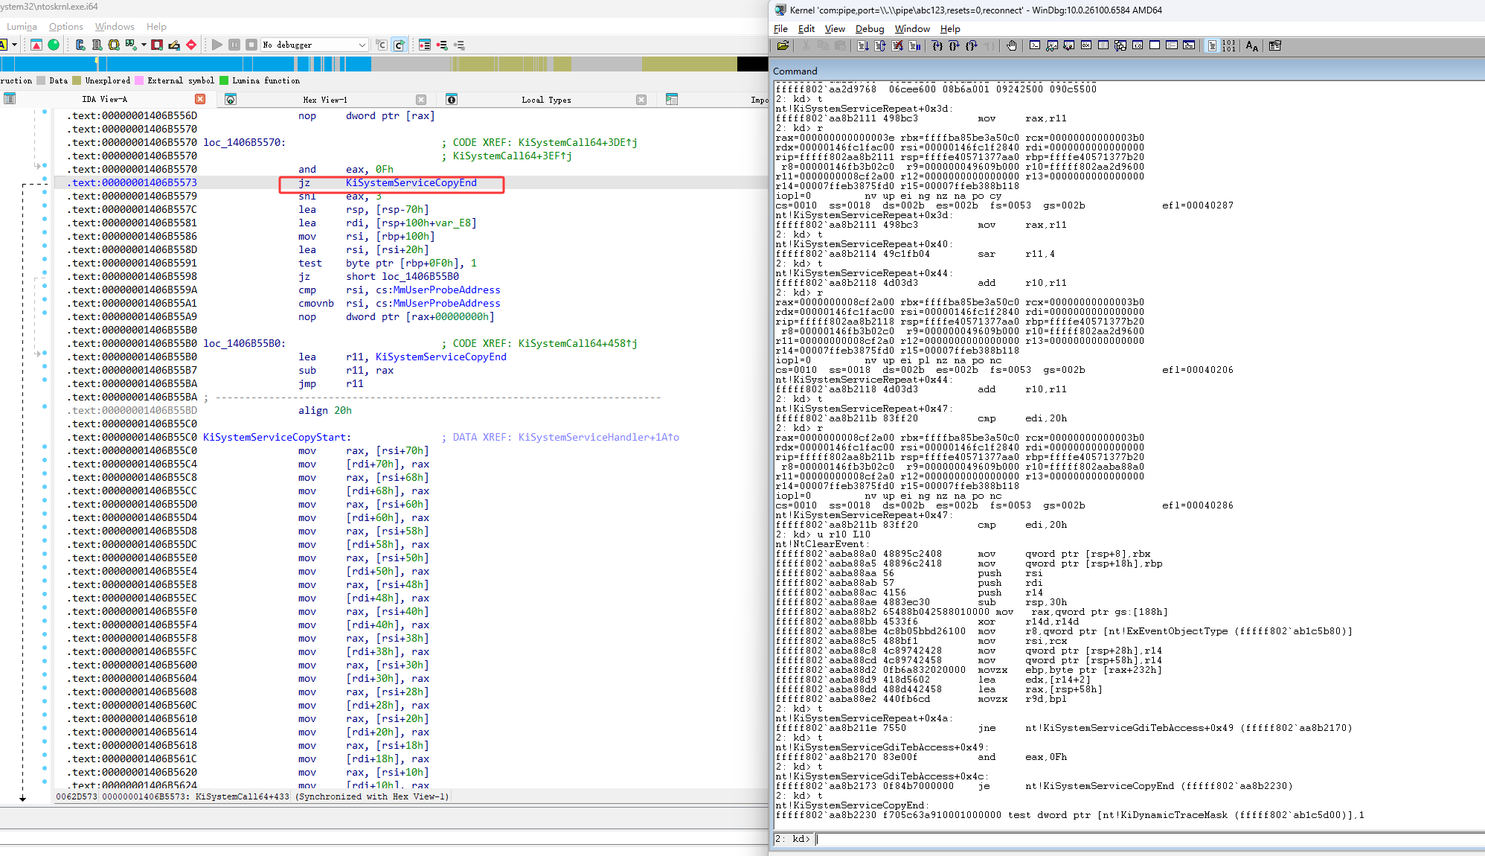Viewport: 1485px width, 856px height.
Task: Toggle the highlighted C arrow button beside debugger dropdown
Action: [x=399, y=45]
